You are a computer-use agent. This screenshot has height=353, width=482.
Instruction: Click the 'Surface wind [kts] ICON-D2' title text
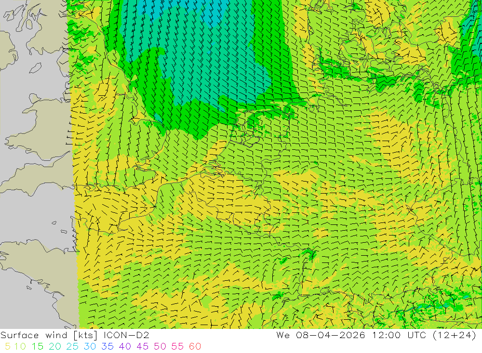(75, 335)
